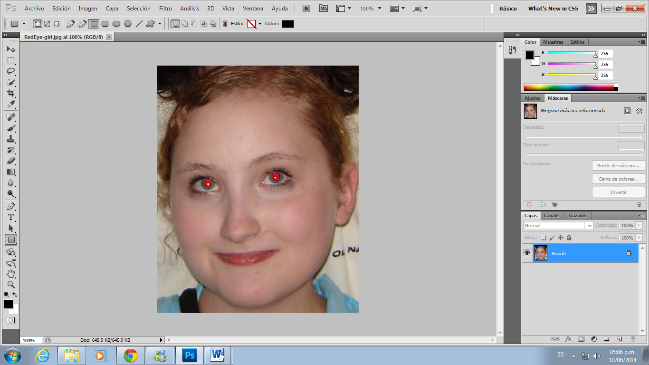Screen dimensions: 649x365
Task: Select the Eyedropper tool
Action: pos(11,104)
